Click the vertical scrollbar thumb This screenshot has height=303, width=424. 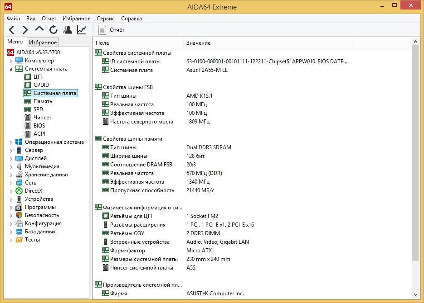[x=415, y=153]
